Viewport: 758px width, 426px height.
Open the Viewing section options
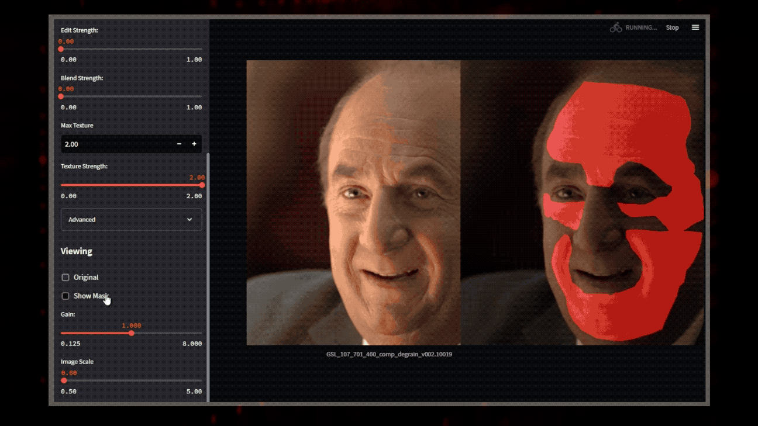pos(77,251)
